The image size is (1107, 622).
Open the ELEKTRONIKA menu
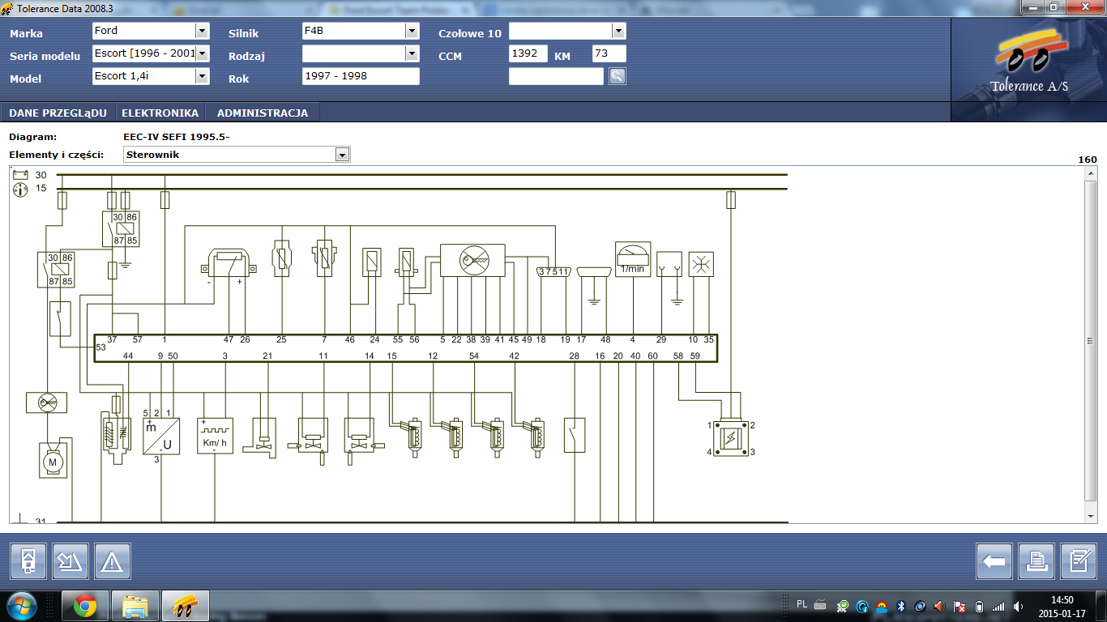(160, 113)
